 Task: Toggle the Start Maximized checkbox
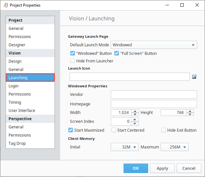point(71,130)
